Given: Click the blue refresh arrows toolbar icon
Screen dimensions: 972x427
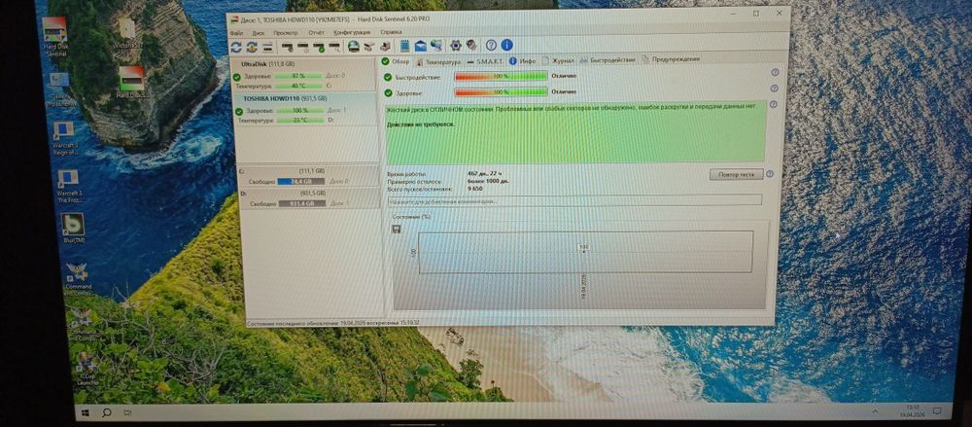Looking at the screenshot, I should (x=236, y=47).
